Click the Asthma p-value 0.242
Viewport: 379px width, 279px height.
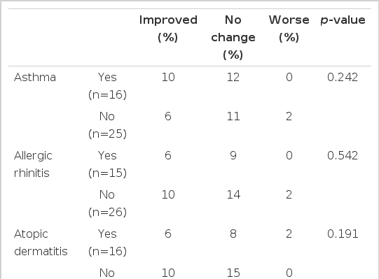[343, 77]
